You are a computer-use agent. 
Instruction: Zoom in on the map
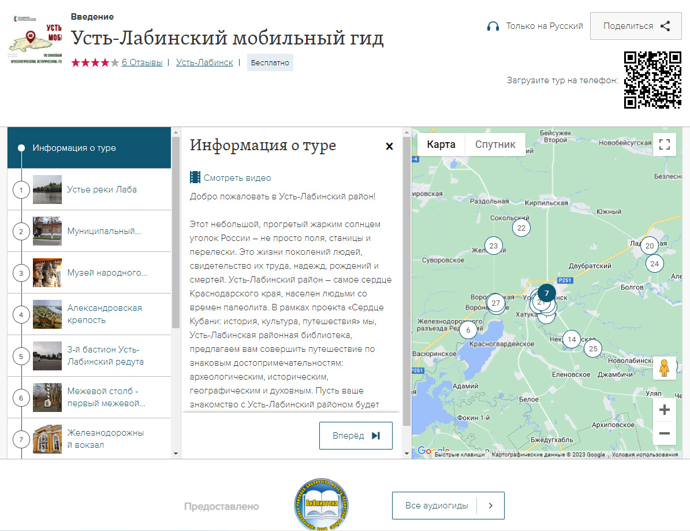pos(665,410)
